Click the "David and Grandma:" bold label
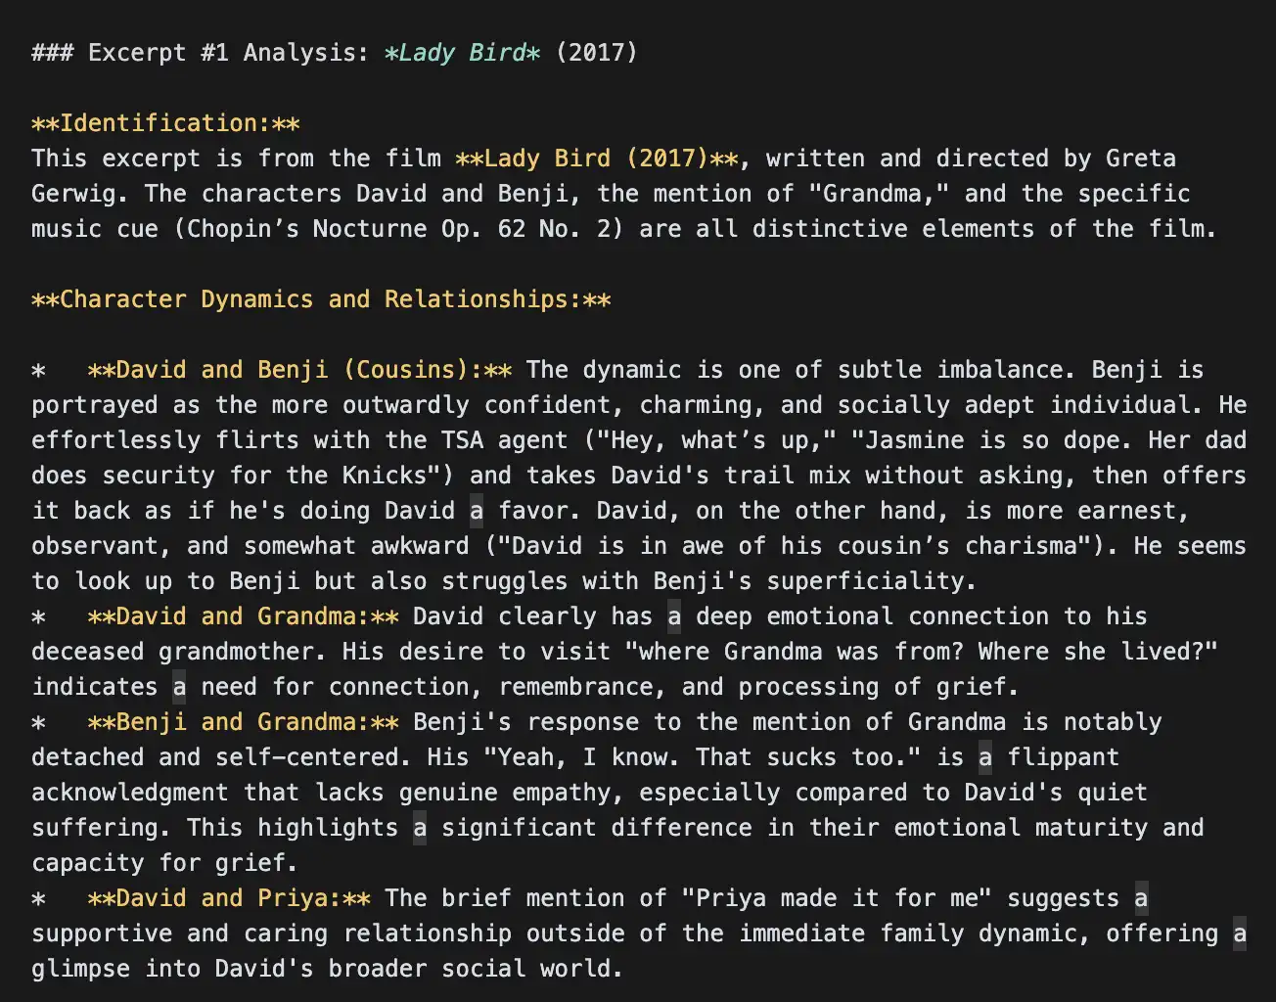 [x=243, y=616]
